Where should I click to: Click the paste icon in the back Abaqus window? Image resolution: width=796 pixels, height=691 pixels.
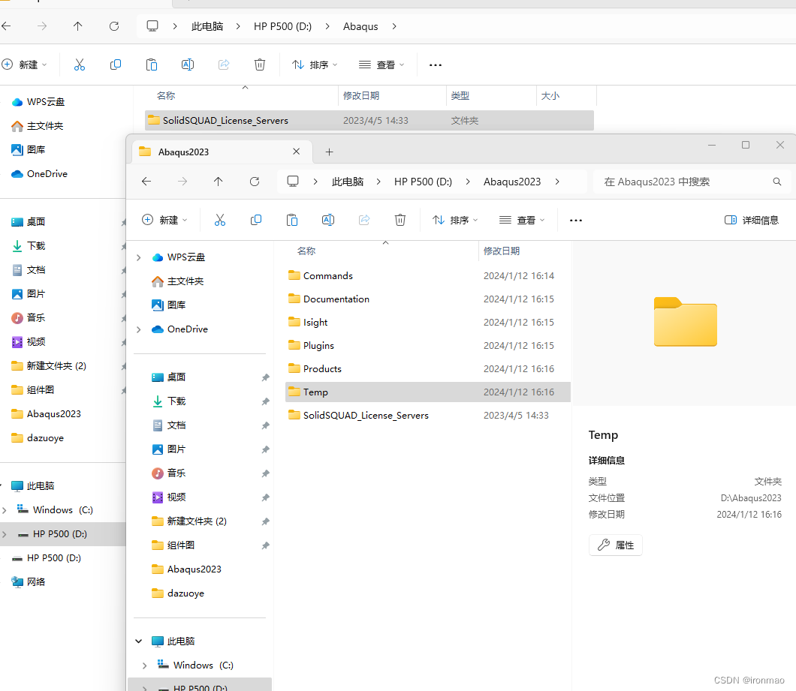(x=152, y=65)
